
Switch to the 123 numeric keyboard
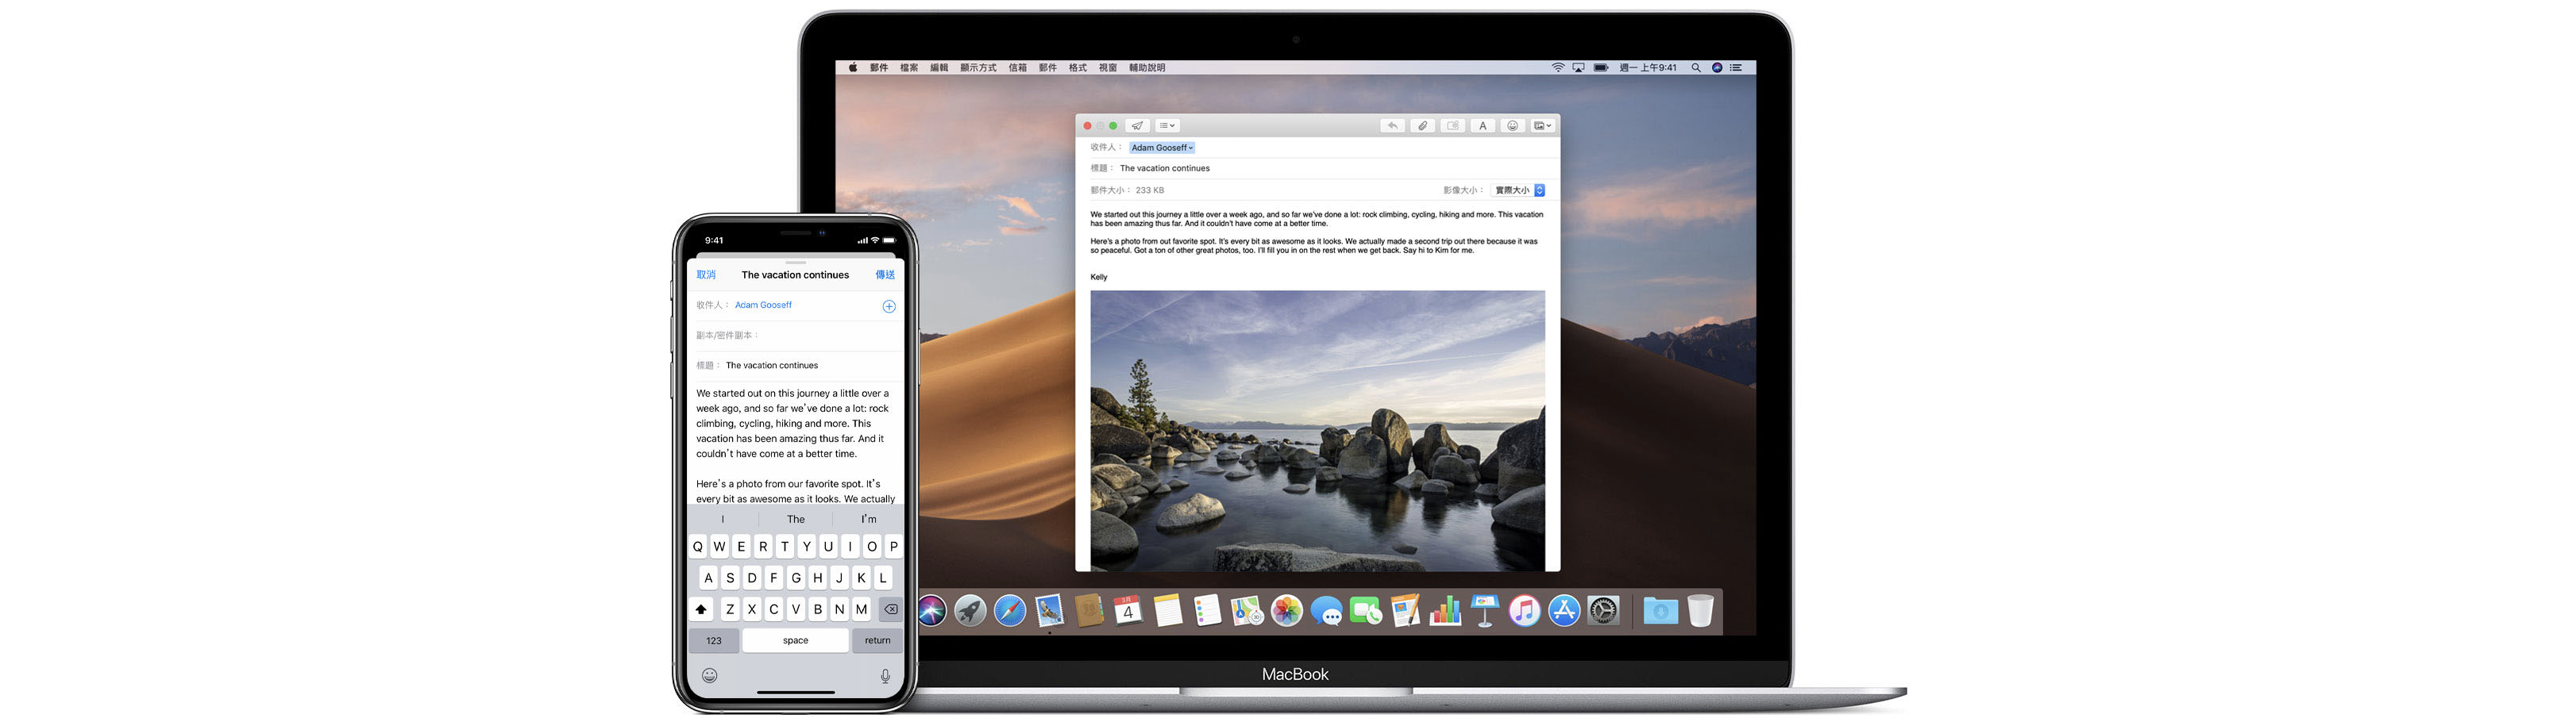point(713,641)
